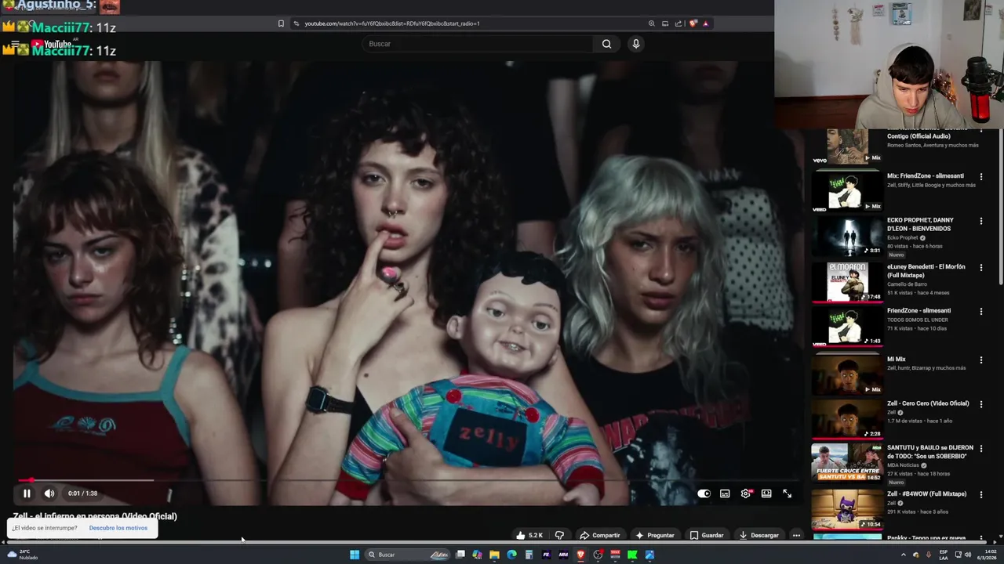Viewport: 1004px width, 564px height.
Task: Open options for the 'Mix: FriendZone - slimesanti' row
Action: pos(980,176)
